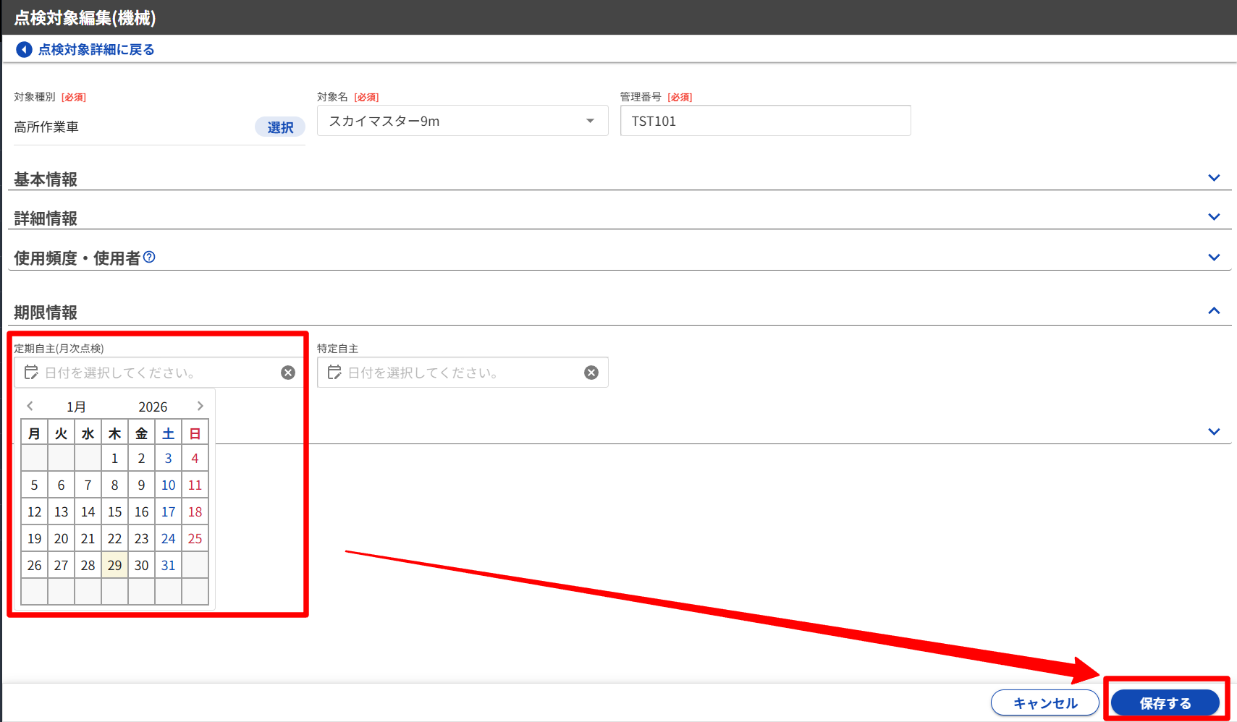Click the 保存する button
Image resolution: width=1237 pixels, height=722 pixels.
coord(1165,702)
